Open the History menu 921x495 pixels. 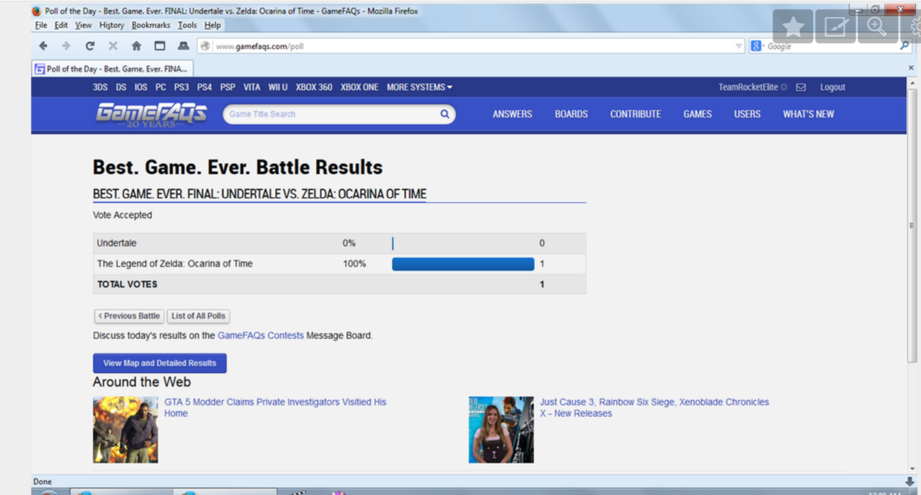pos(111,25)
